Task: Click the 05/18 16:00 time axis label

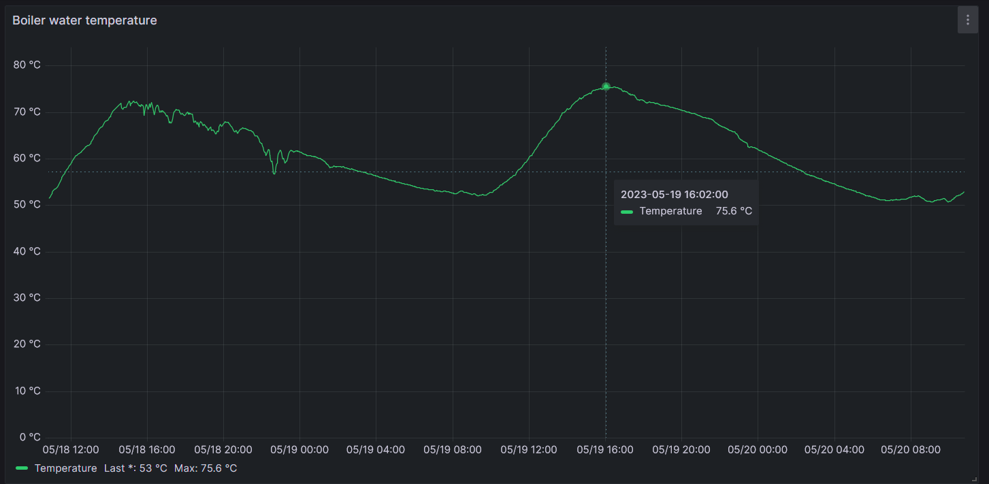Action: (x=147, y=450)
